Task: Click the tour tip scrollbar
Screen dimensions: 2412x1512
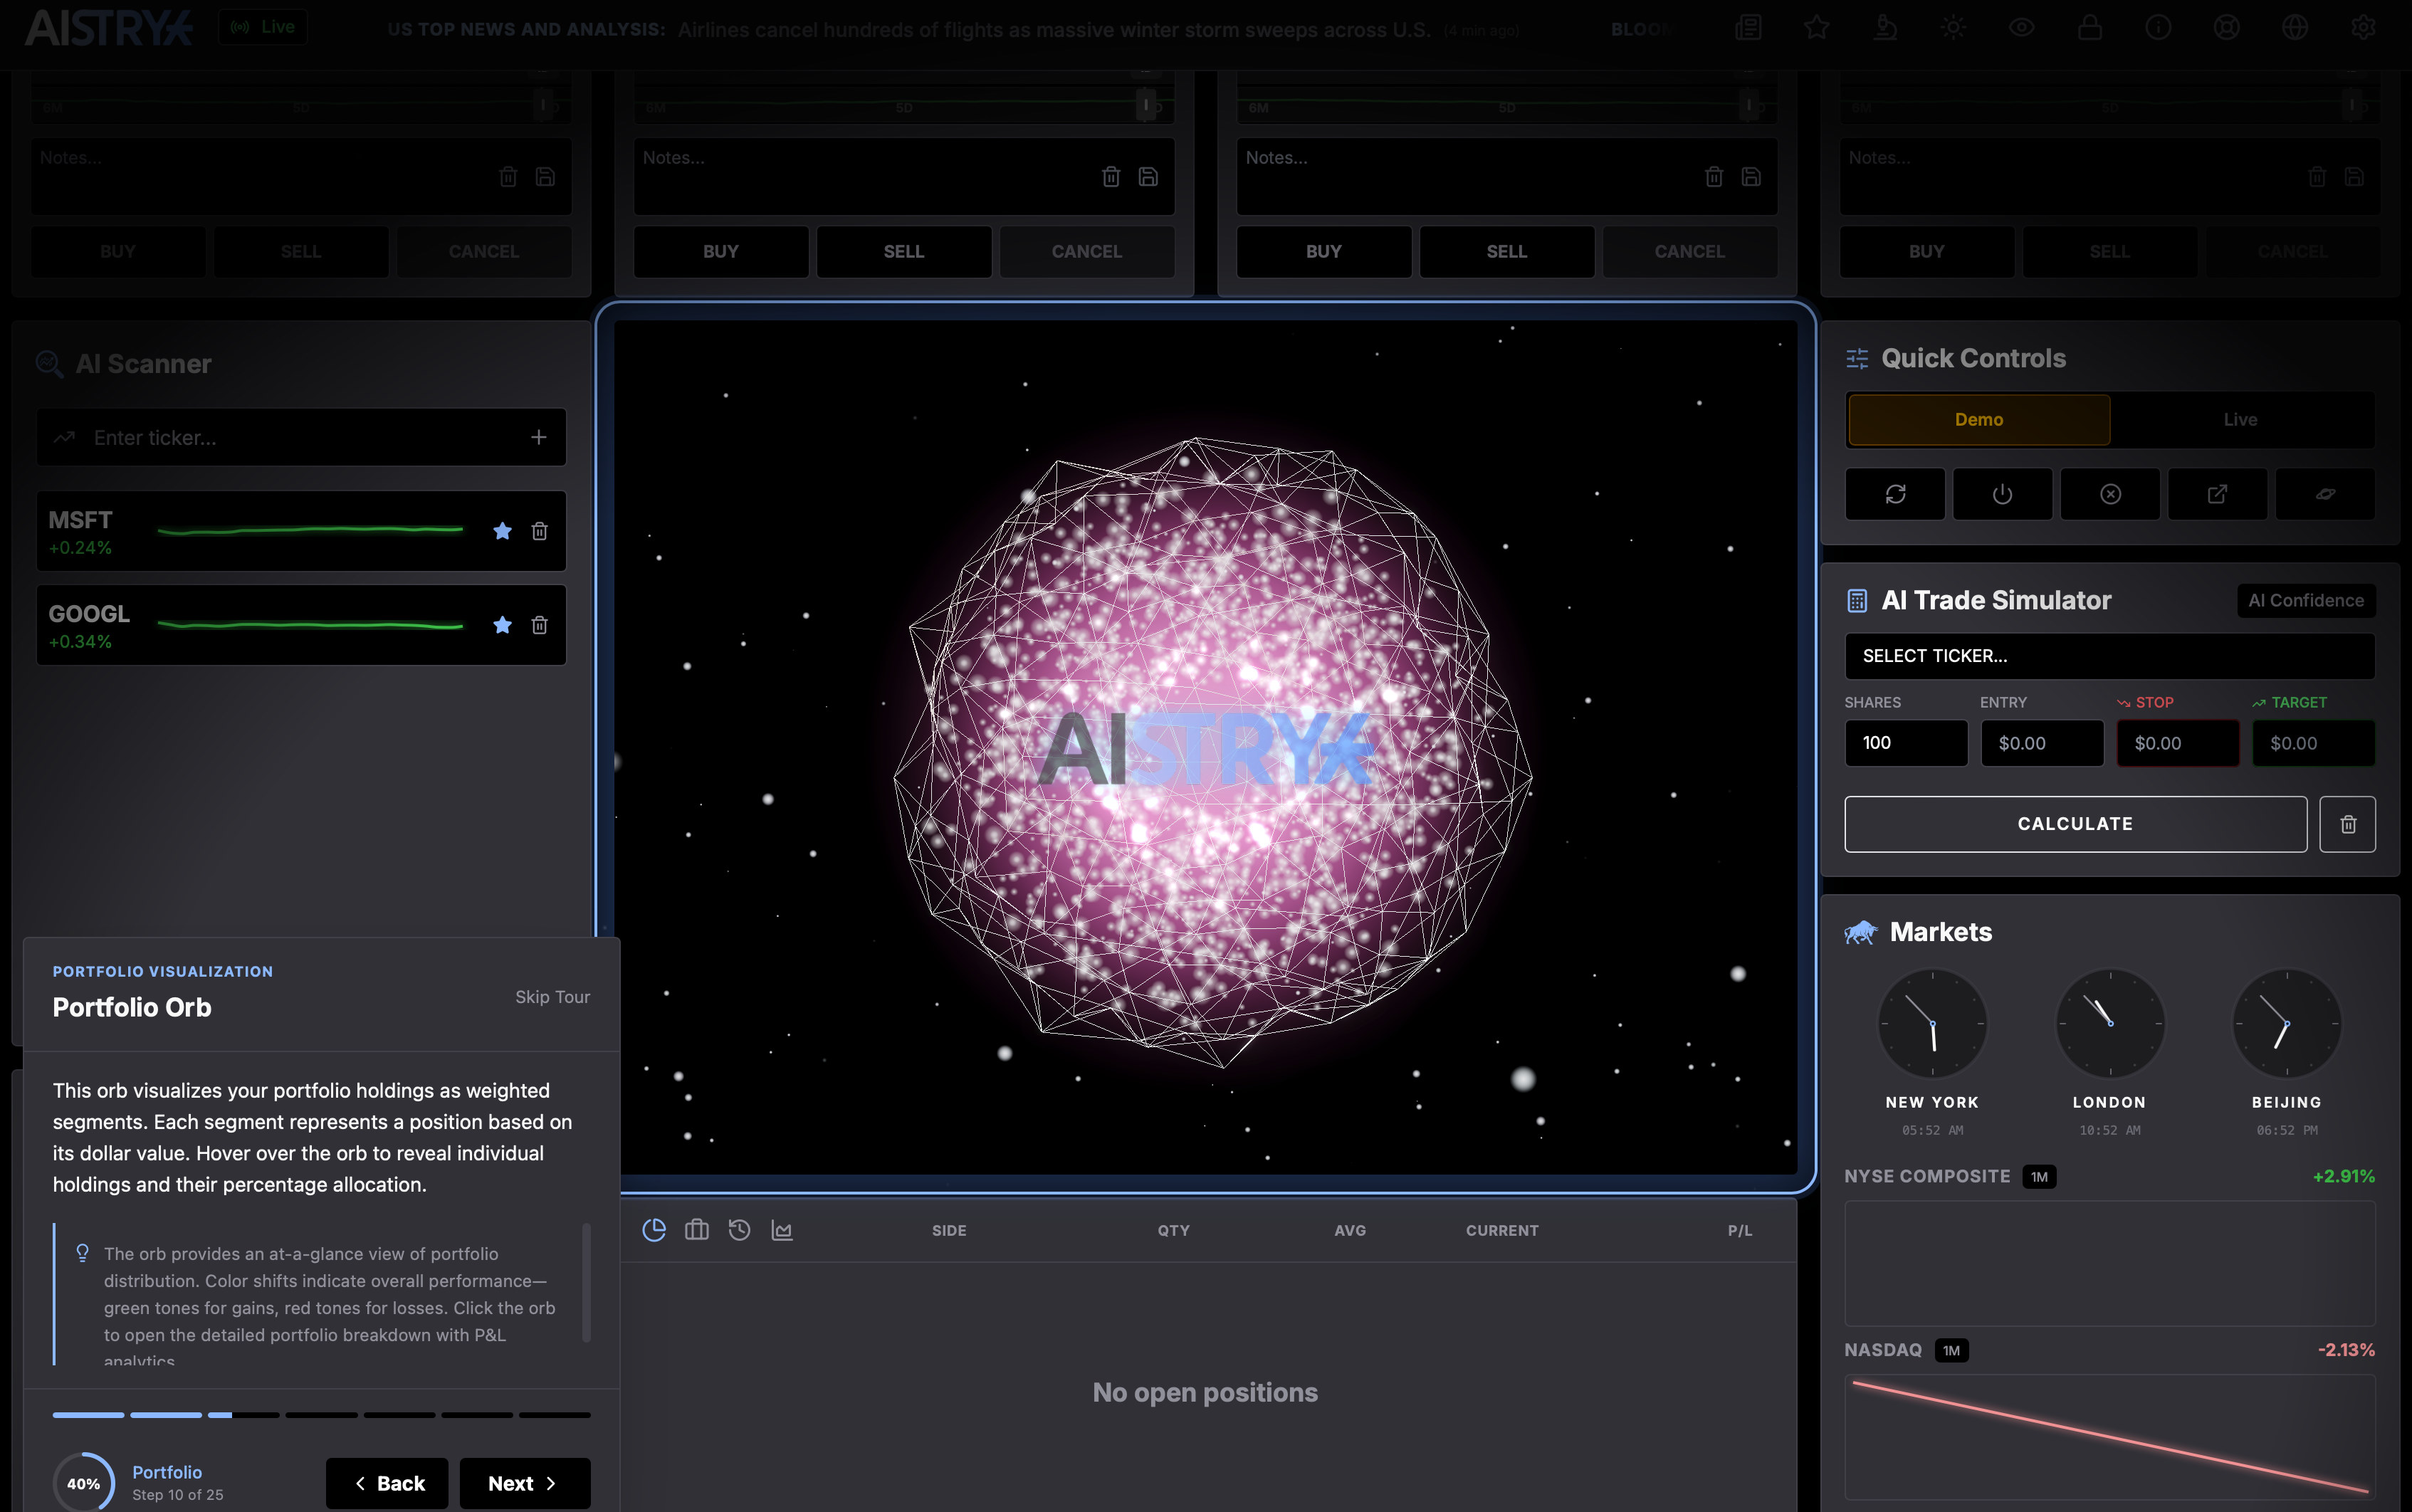Action: (x=586, y=1282)
